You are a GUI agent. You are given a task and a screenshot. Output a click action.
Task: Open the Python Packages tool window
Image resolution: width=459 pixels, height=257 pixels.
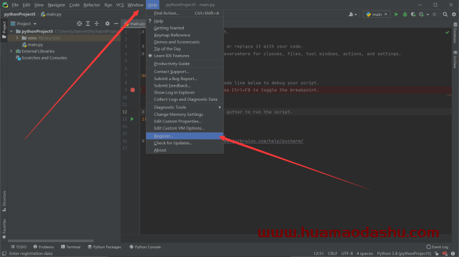coord(104,247)
